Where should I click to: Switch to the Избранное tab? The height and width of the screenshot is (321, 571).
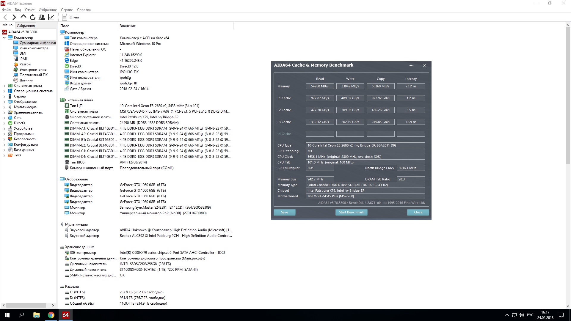(x=26, y=26)
